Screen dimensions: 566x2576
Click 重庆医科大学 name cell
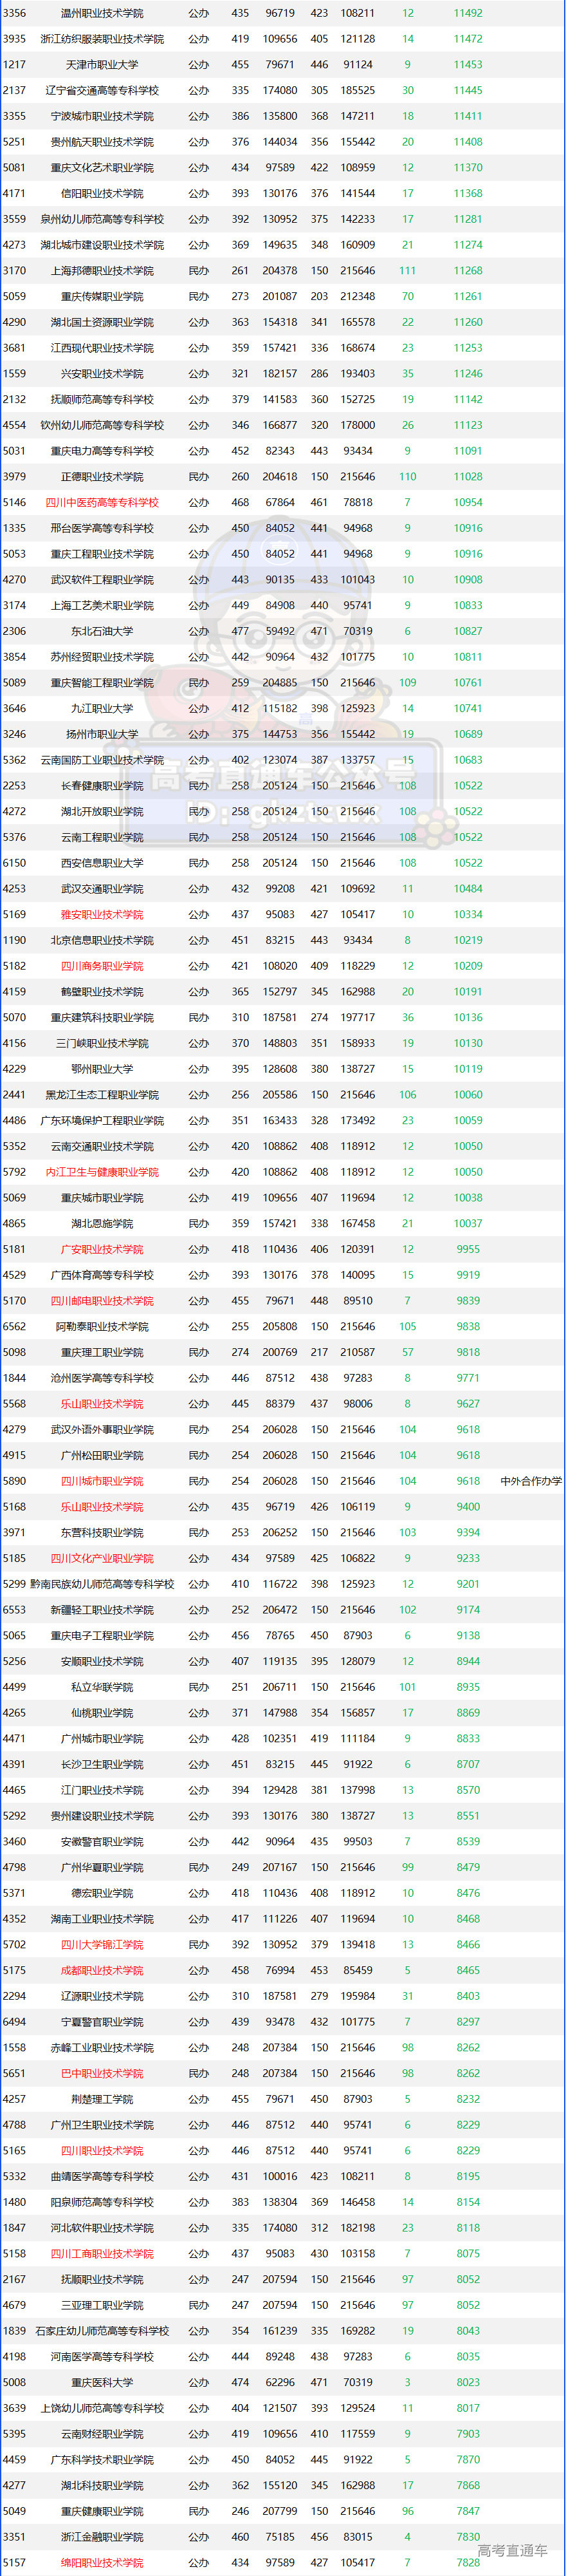point(102,2384)
